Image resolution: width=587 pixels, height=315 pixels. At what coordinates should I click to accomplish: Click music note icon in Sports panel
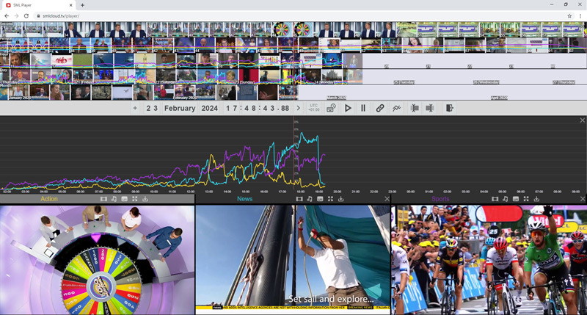[506, 199]
